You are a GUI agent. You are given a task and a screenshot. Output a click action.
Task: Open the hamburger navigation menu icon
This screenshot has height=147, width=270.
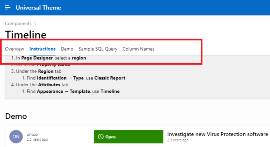(8, 8)
